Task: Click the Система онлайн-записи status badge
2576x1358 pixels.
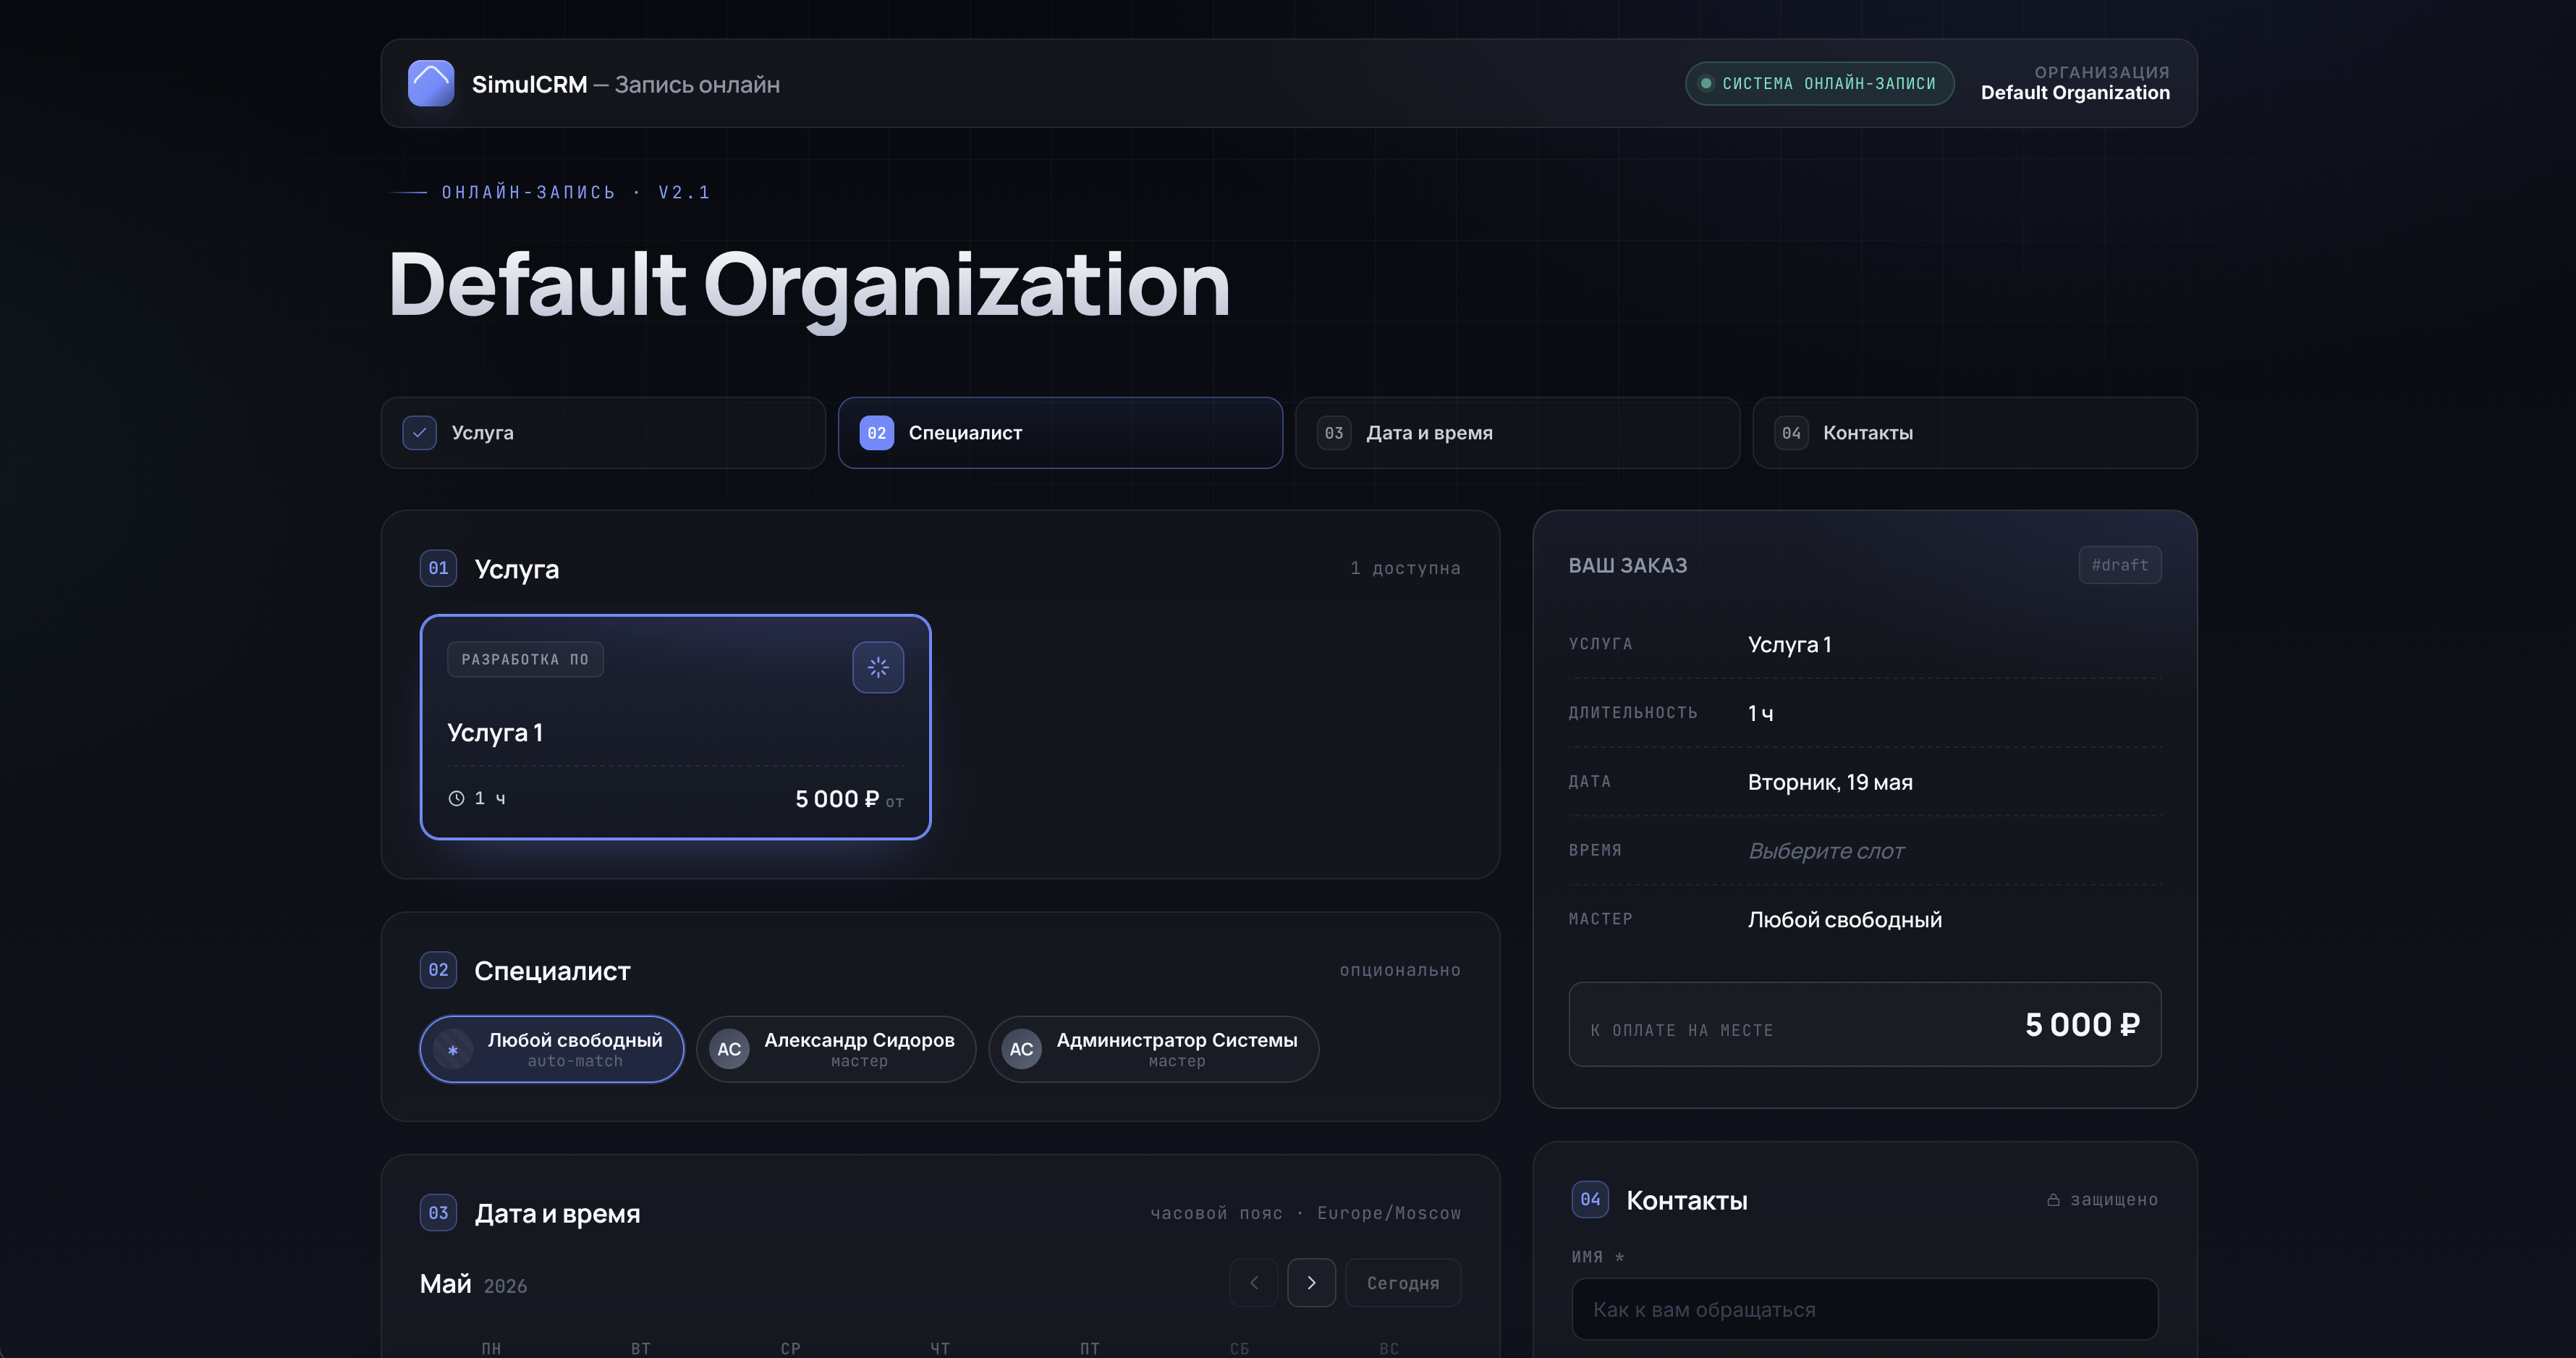Action: pyautogui.click(x=1819, y=83)
